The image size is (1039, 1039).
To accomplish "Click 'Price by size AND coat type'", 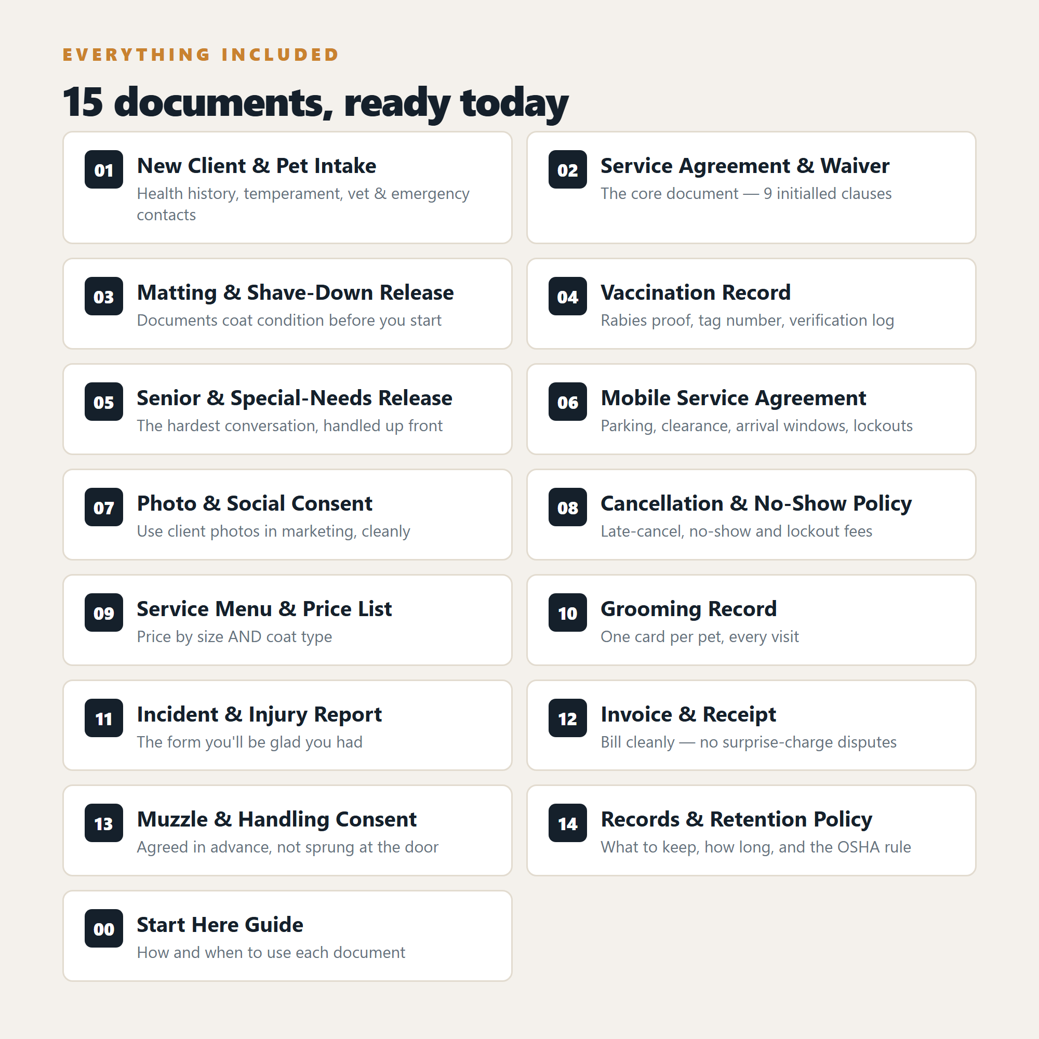I will tap(234, 636).
